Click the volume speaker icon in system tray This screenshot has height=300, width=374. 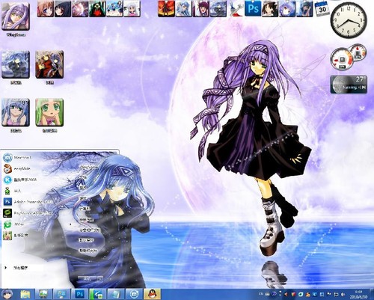pyautogui.click(x=343, y=295)
